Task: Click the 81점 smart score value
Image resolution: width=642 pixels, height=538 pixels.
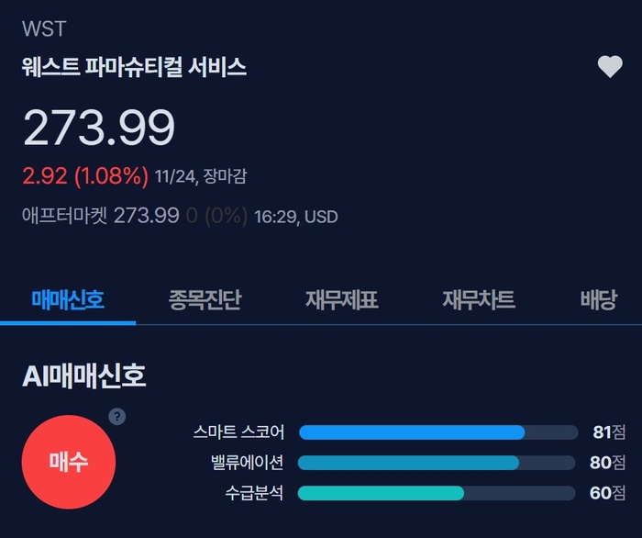Action: click(x=608, y=432)
